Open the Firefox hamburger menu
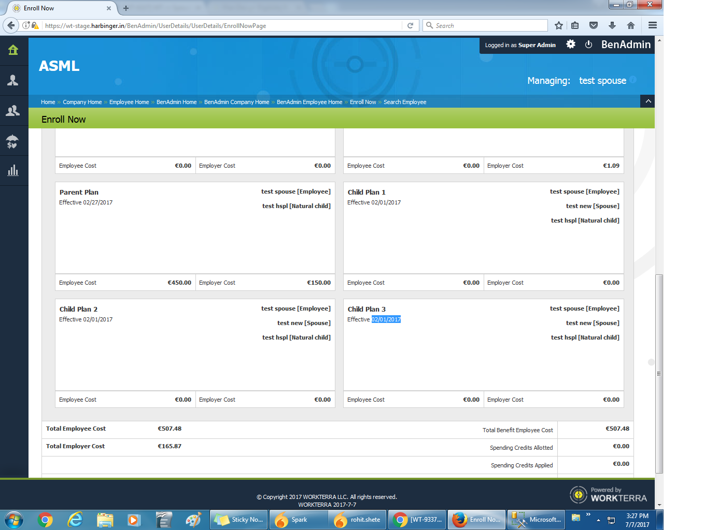Viewport: 704px width, 530px height. coord(652,25)
